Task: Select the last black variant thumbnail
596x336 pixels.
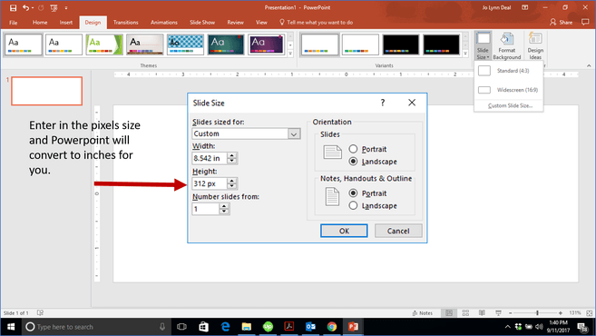Action: coord(441,44)
